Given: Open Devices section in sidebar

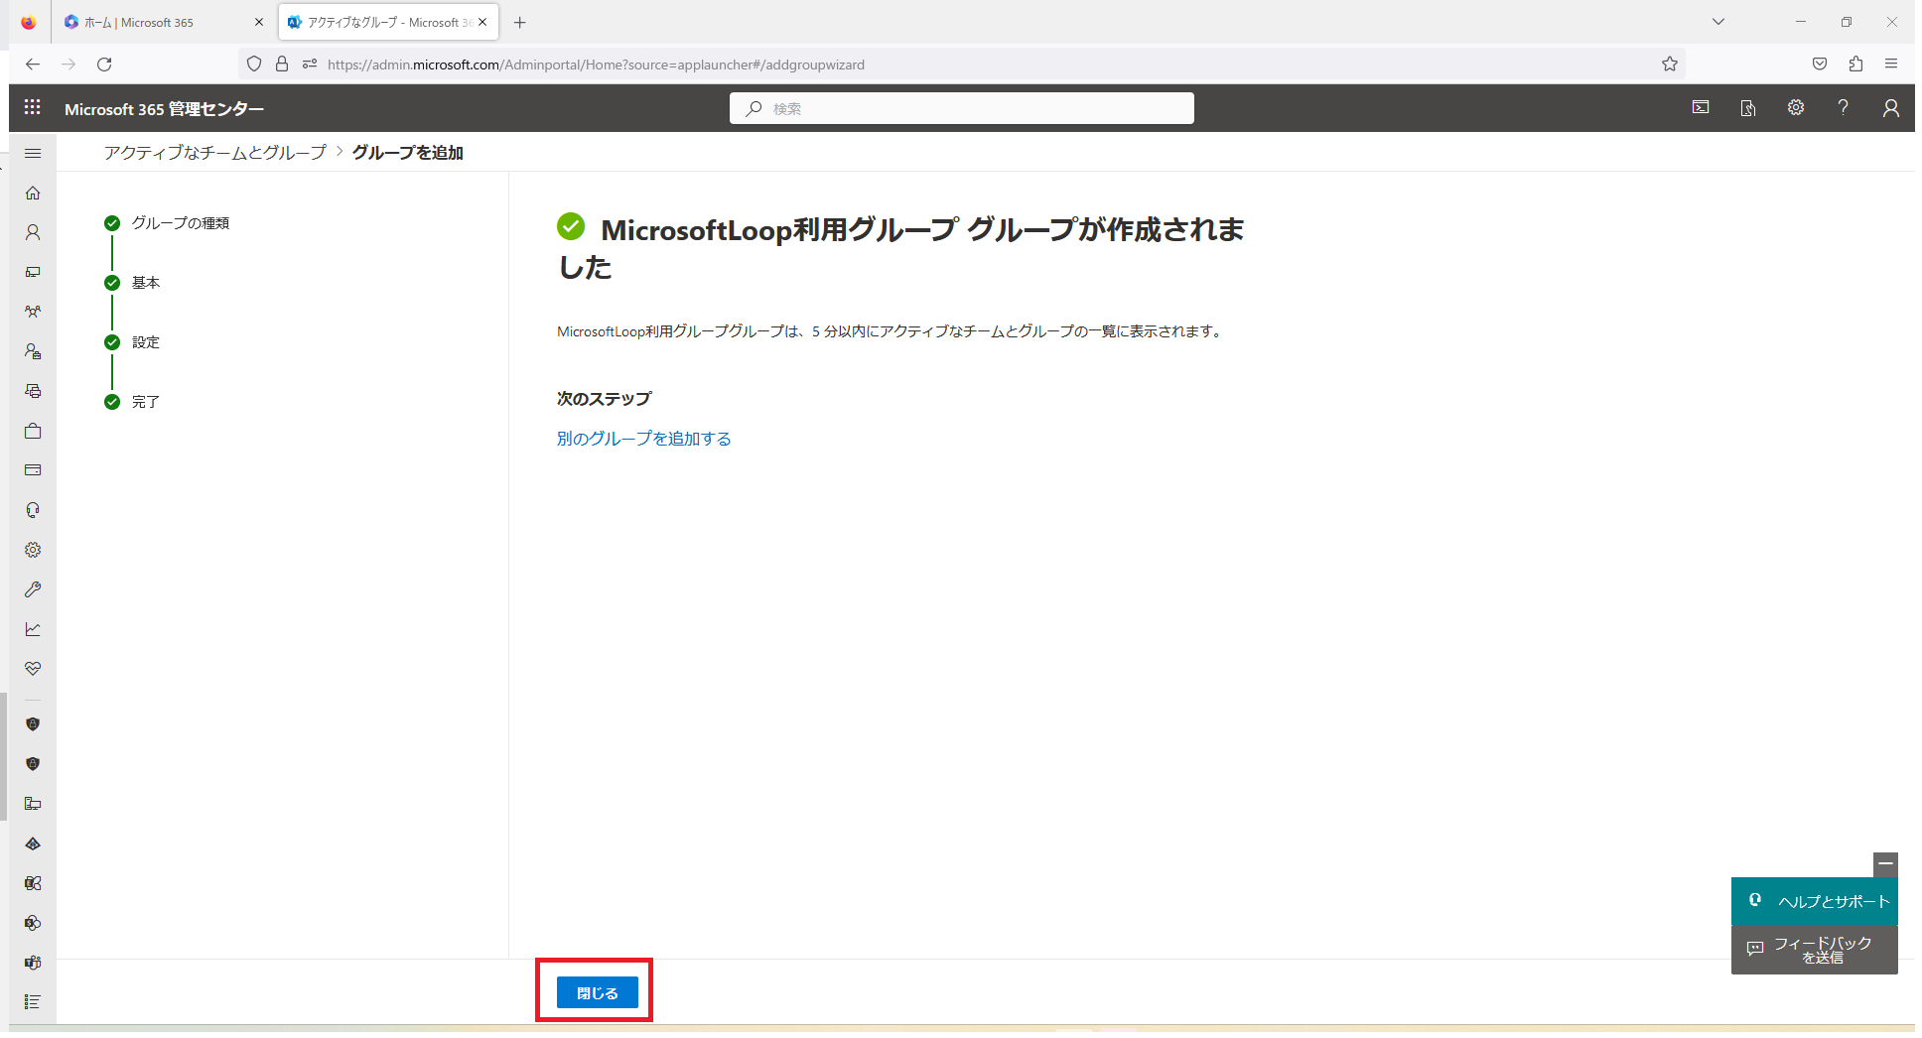Looking at the screenshot, I should pos(33,272).
